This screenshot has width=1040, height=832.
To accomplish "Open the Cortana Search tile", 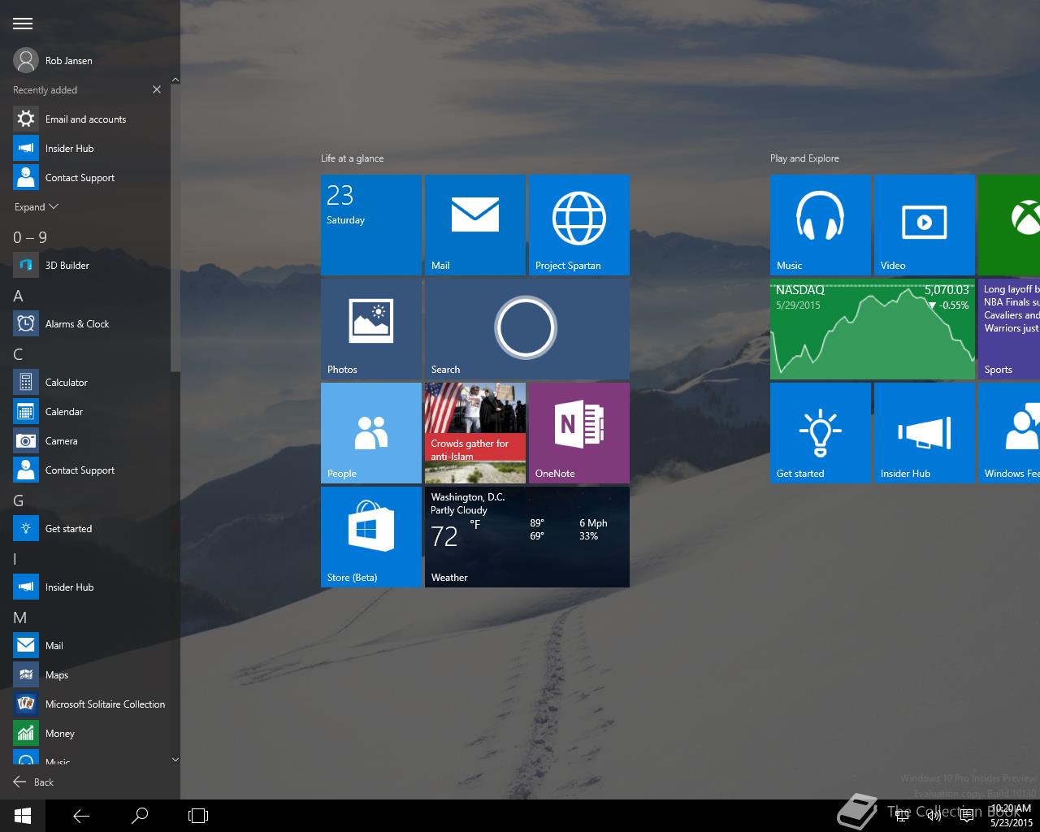I will coord(527,329).
